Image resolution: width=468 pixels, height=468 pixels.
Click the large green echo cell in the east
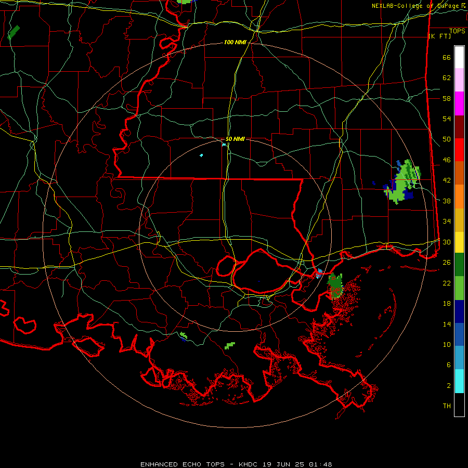click(402, 183)
